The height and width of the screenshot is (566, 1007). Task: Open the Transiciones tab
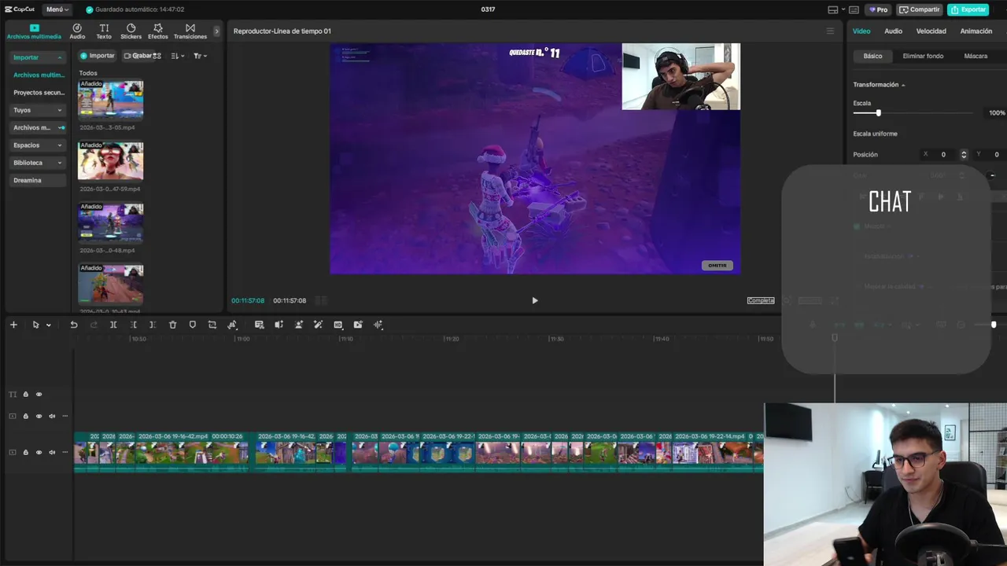click(190, 31)
